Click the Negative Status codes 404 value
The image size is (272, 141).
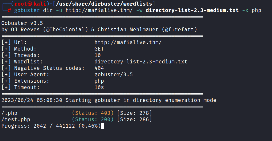[99, 68]
